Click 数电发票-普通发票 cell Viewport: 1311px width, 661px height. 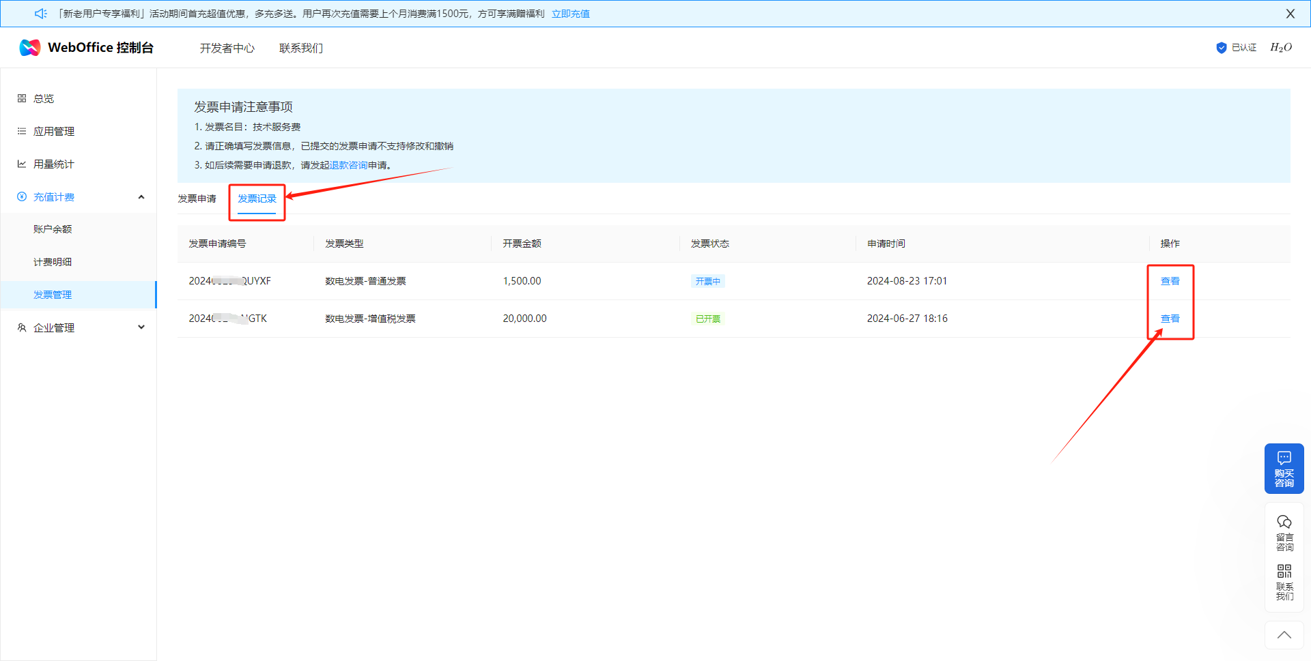pos(365,281)
